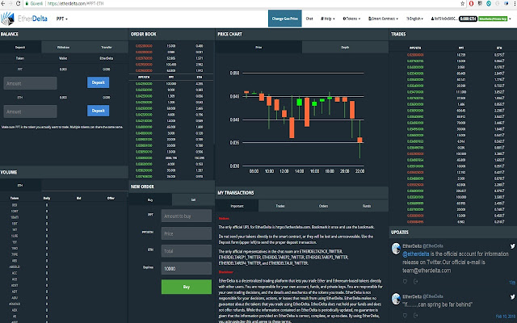Click the PPT Amount deposit field
The height and width of the screenshot is (323, 517).
click(31, 83)
